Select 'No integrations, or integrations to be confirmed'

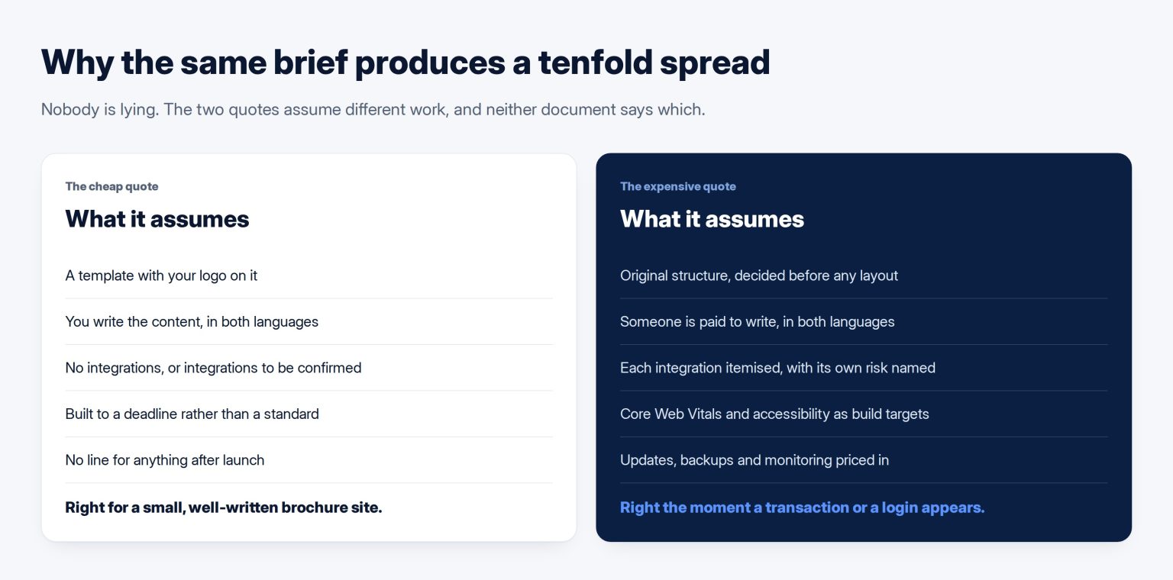213,368
